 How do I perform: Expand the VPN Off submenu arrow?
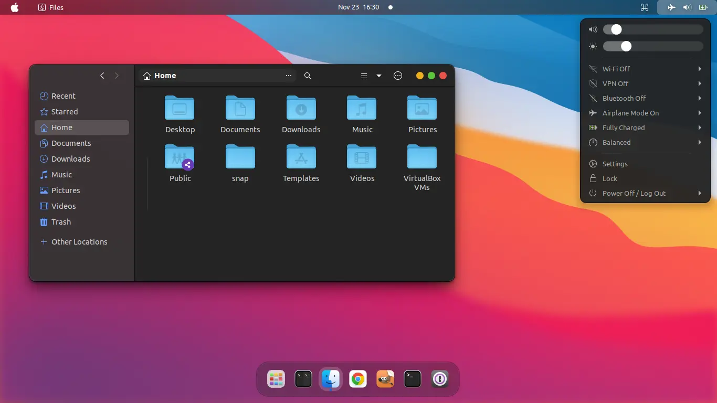(x=700, y=83)
